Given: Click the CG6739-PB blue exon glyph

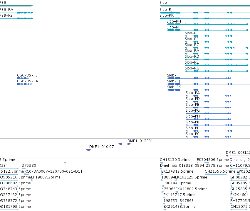Looking at the screenshot, I should pos(23,78).
